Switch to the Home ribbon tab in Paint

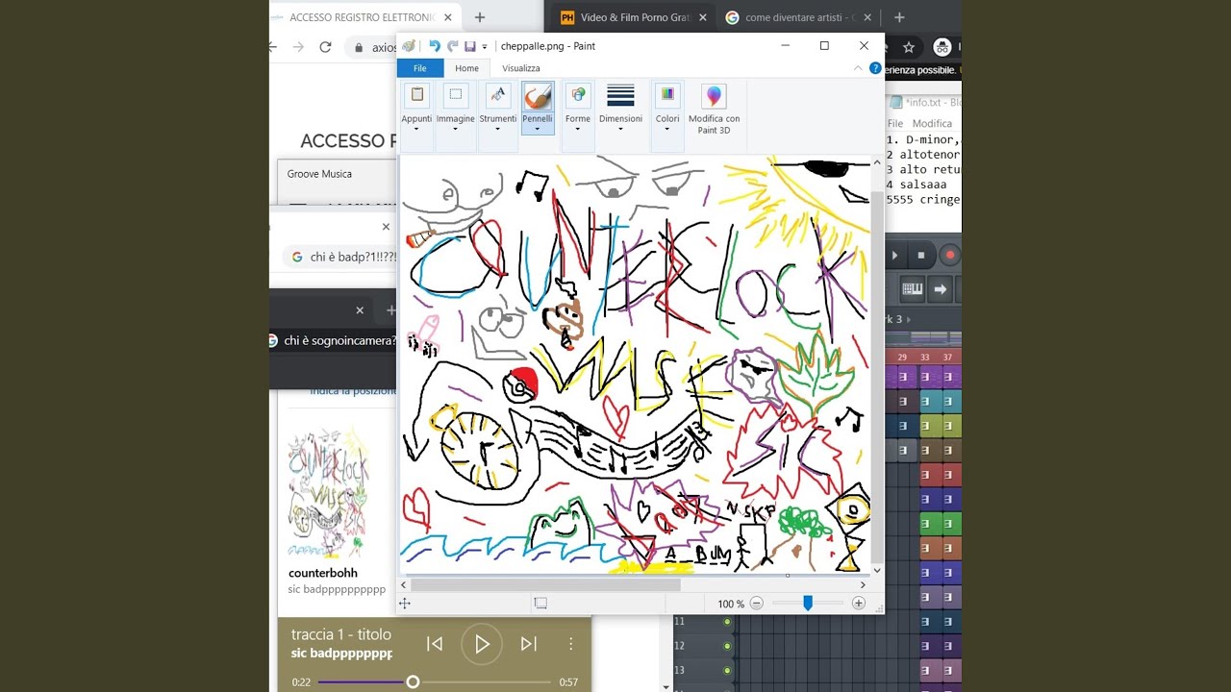[466, 68]
